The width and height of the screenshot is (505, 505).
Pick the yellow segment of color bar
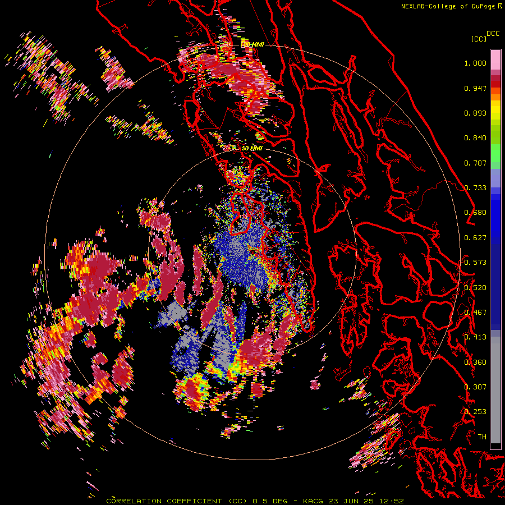[495, 110]
